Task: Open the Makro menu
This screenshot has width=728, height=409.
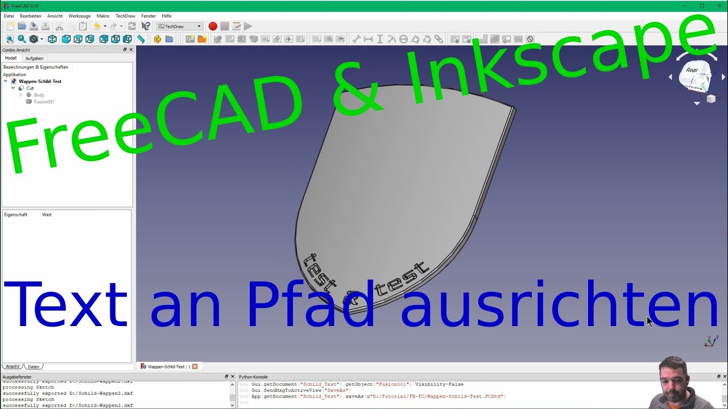Action: pyautogui.click(x=103, y=16)
